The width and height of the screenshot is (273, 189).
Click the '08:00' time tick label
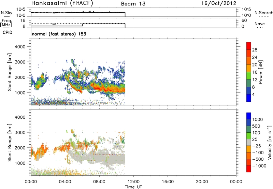pyautogui.click(x=99, y=182)
